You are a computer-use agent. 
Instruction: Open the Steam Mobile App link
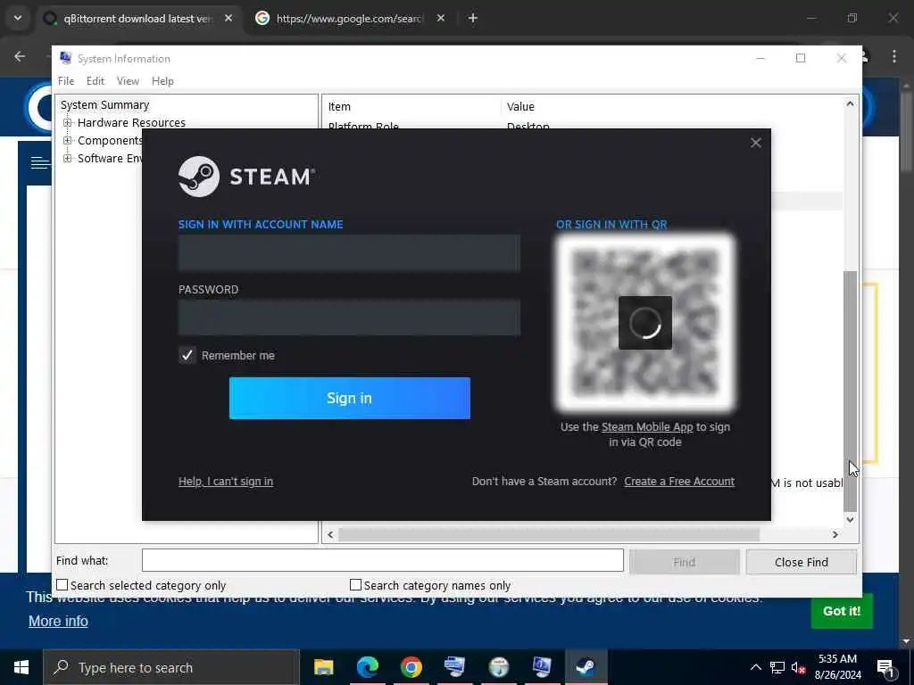tap(647, 427)
